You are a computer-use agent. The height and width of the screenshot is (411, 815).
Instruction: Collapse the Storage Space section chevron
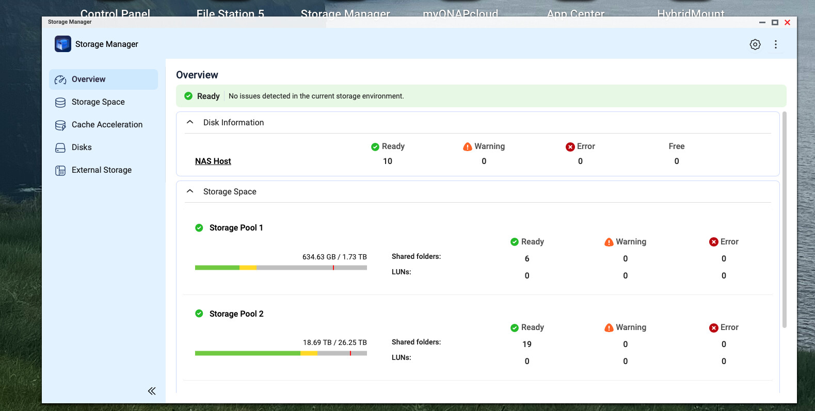point(190,191)
